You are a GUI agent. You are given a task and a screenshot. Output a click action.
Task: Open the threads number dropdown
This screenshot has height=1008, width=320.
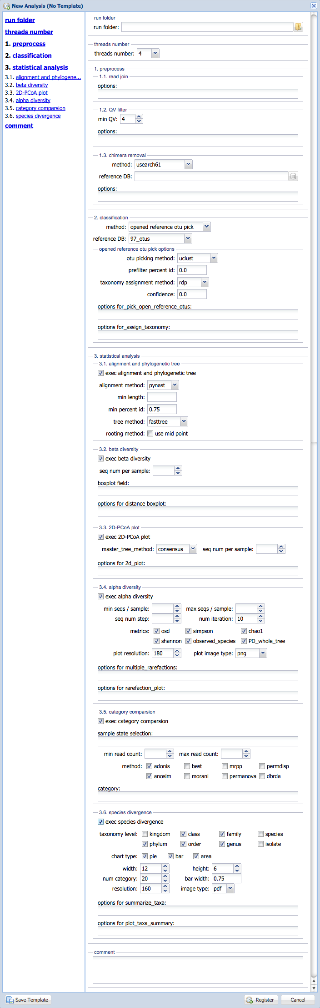tap(155, 54)
